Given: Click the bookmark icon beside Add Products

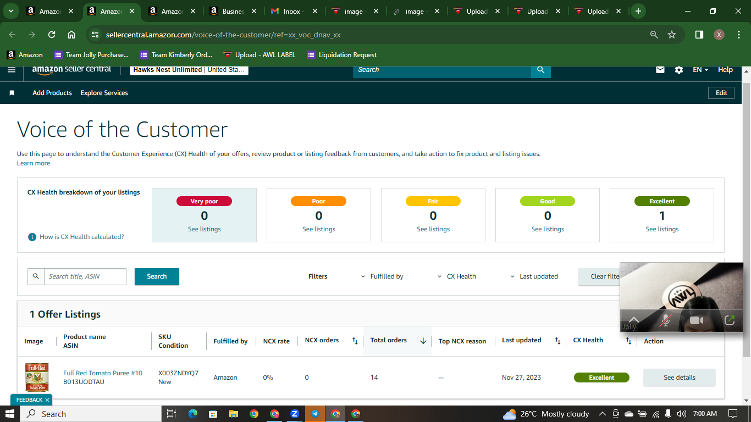Looking at the screenshot, I should pyautogui.click(x=12, y=93).
